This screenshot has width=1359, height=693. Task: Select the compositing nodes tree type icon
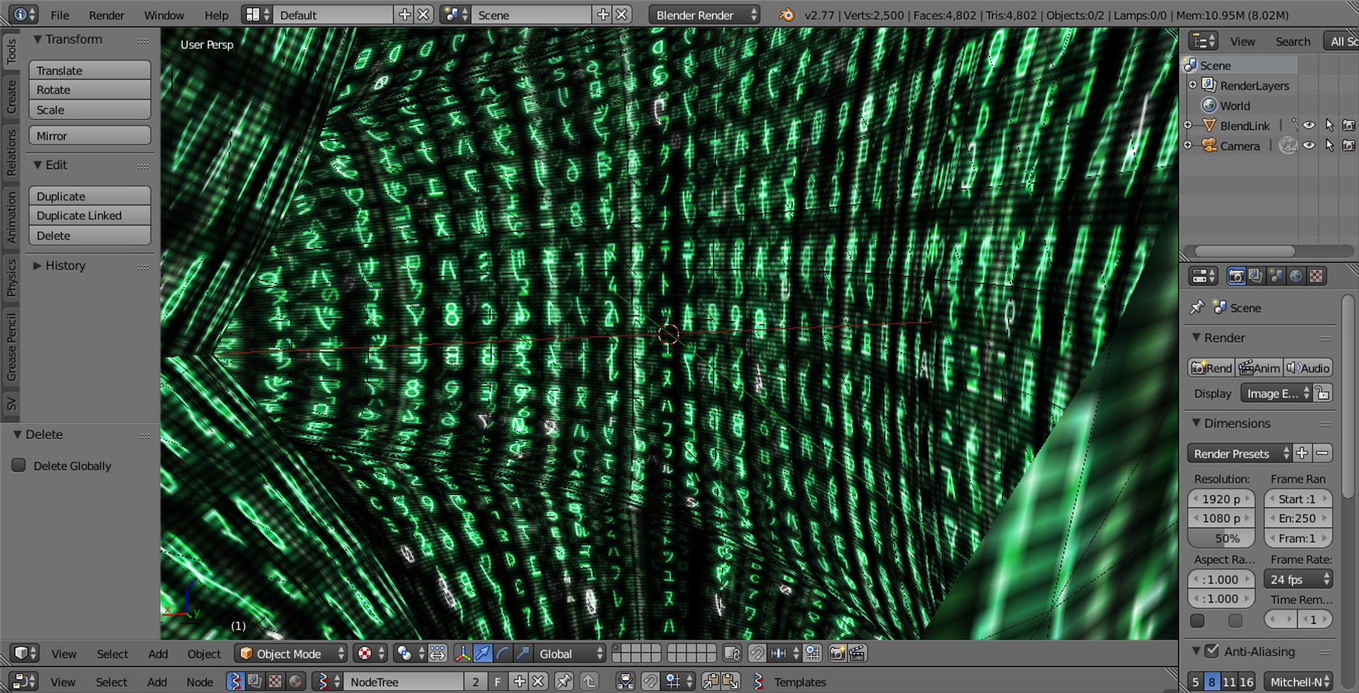tap(255, 682)
